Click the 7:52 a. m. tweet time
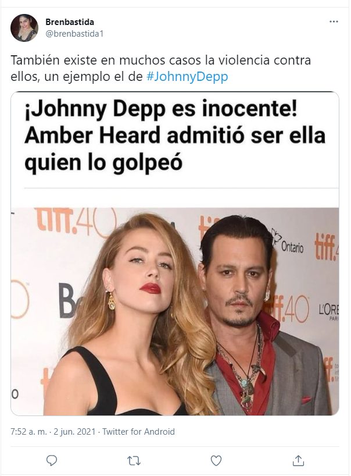The height and width of the screenshot is (476, 351). tap(29, 431)
